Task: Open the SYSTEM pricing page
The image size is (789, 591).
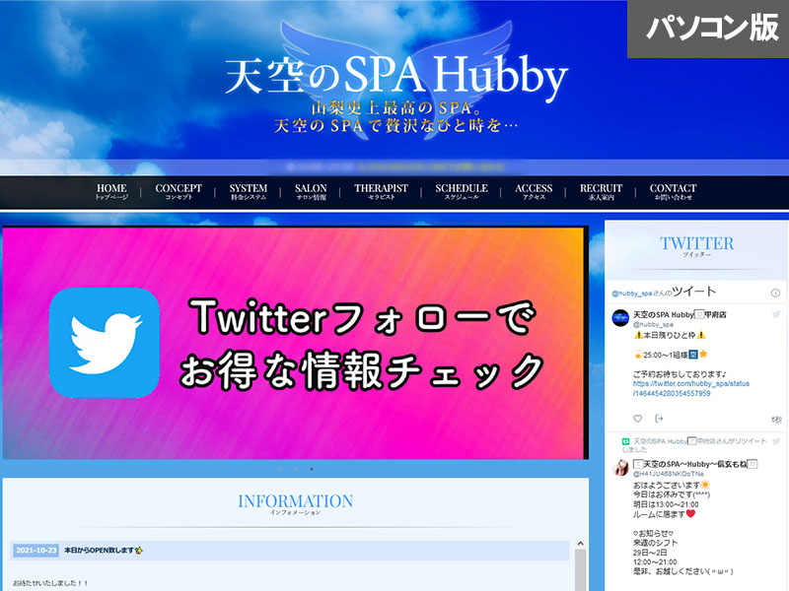Action: (249, 192)
